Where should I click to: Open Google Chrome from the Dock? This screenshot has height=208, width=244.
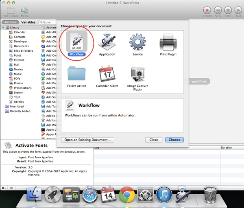click(x=127, y=195)
